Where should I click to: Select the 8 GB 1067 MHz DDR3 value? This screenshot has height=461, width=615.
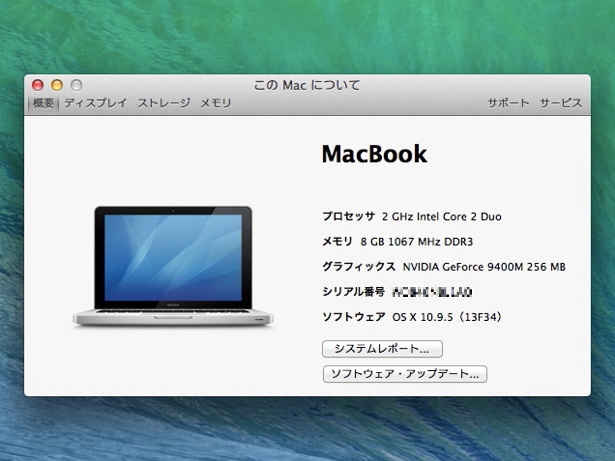click(417, 242)
